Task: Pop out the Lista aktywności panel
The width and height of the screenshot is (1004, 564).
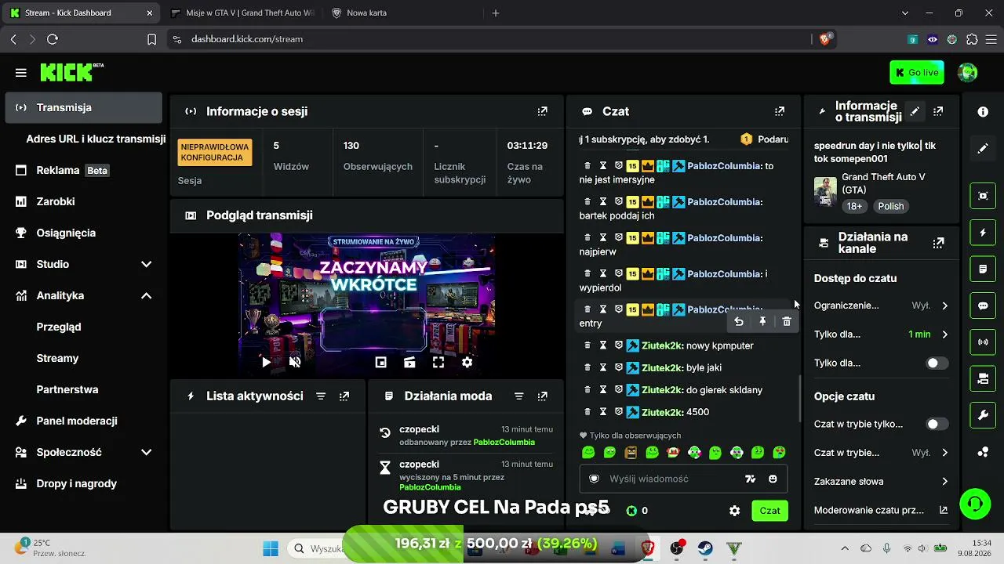Action: coord(344,396)
